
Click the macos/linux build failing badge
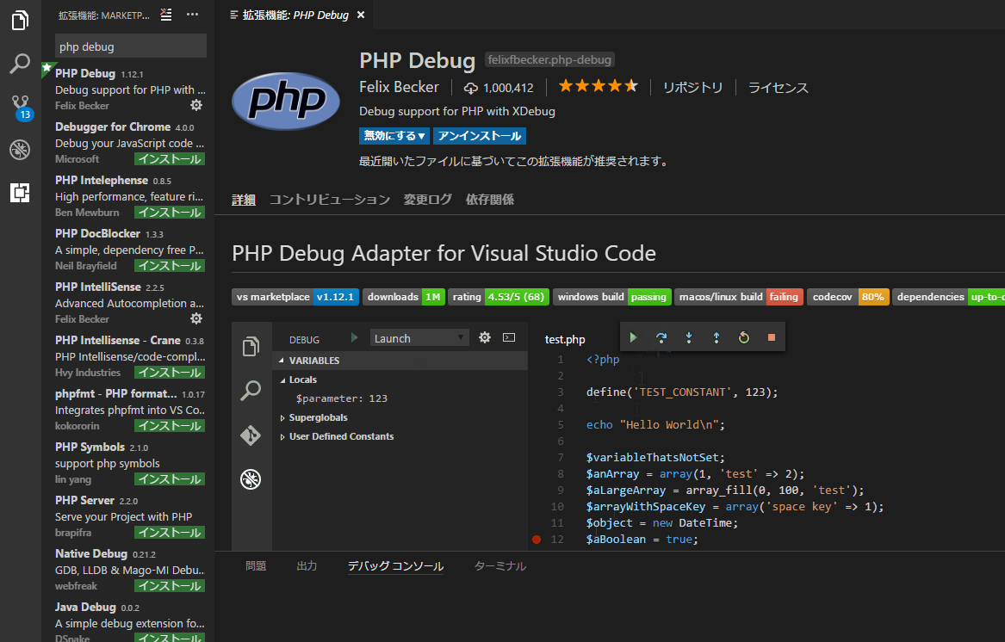(x=738, y=297)
